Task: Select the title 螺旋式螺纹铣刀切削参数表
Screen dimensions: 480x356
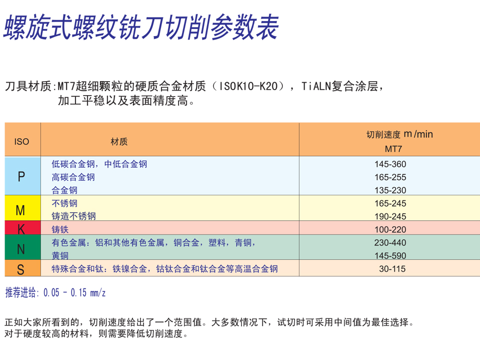Action: coord(140,28)
